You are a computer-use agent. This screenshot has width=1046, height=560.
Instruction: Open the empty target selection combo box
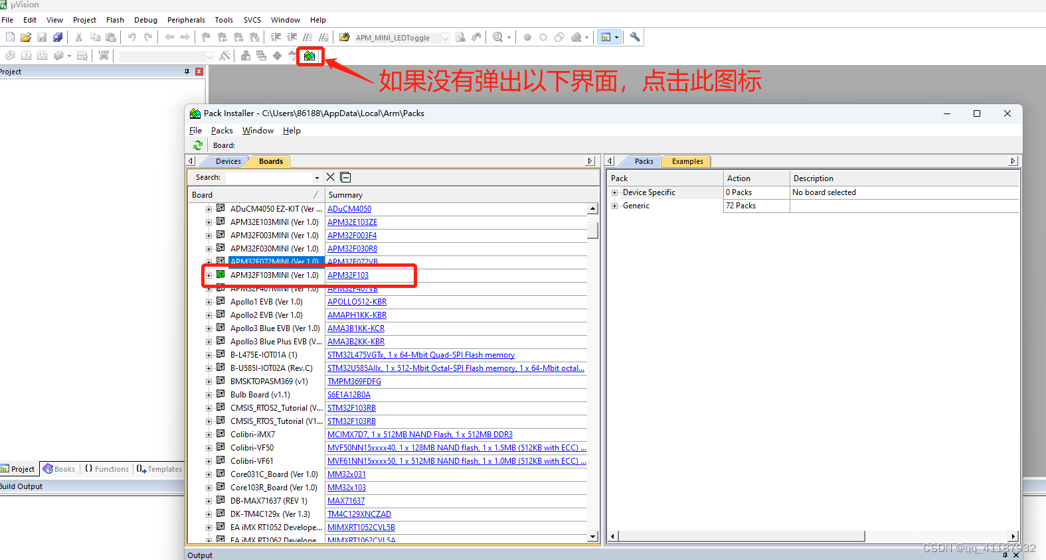pyautogui.click(x=167, y=56)
